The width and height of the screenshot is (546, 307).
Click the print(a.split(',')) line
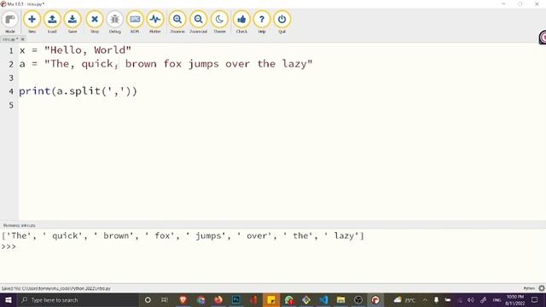78,91
